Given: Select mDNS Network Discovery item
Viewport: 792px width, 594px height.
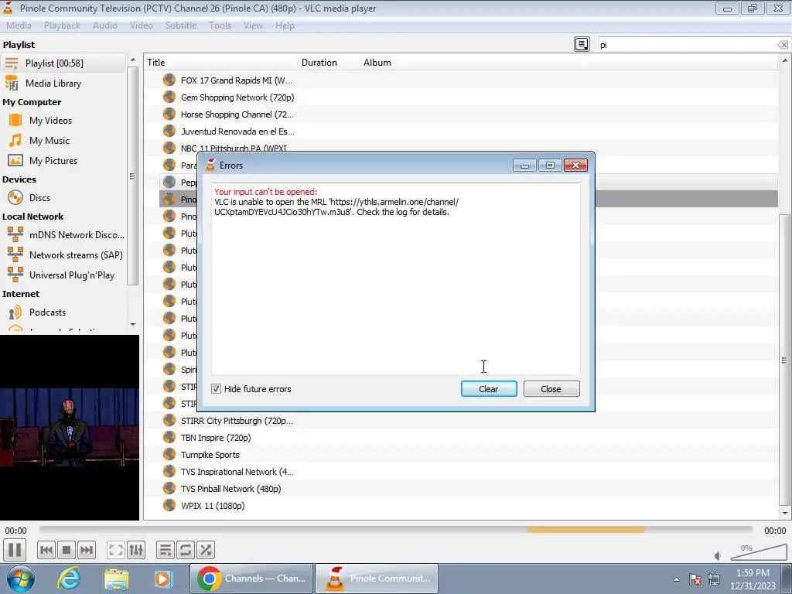Looking at the screenshot, I should [63, 235].
